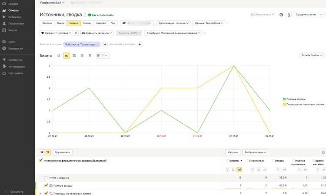Click the export report icon
Viewport: 326px width, 195px height.
click(x=289, y=14)
